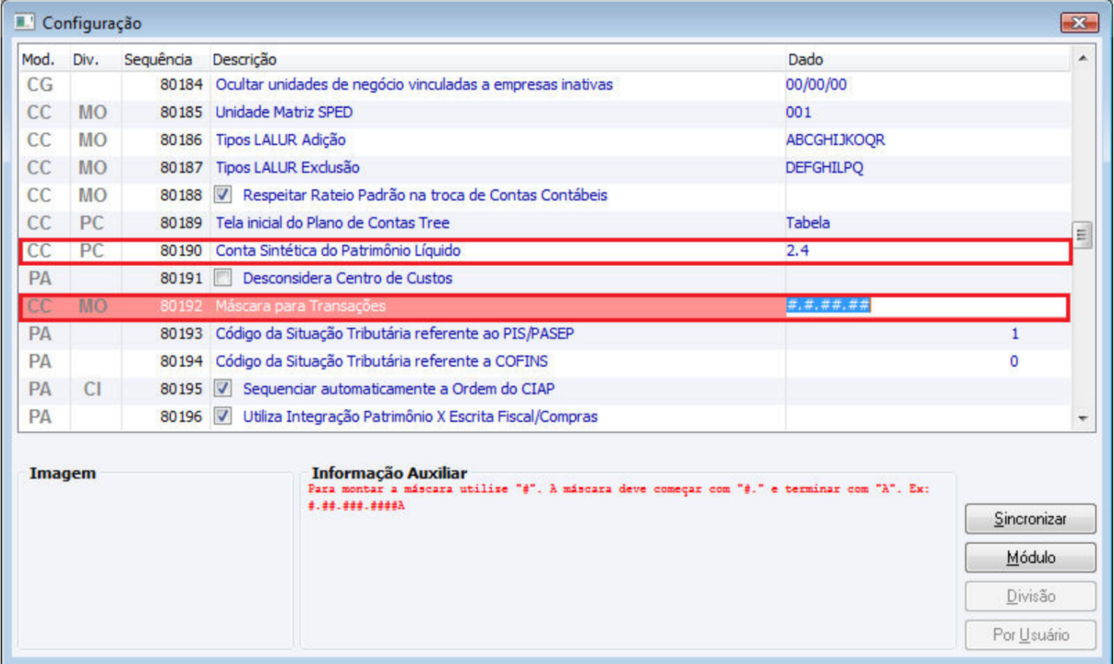Open the Módulo button

coord(1030,558)
